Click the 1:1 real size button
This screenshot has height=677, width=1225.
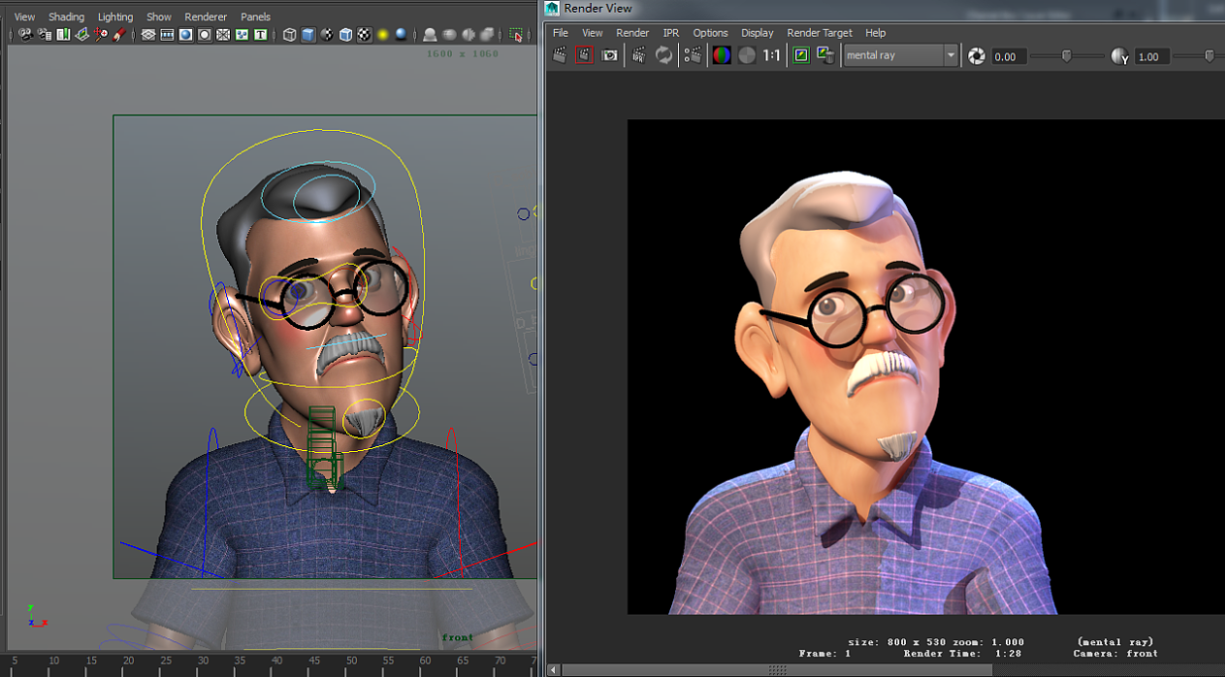pyautogui.click(x=771, y=55)
